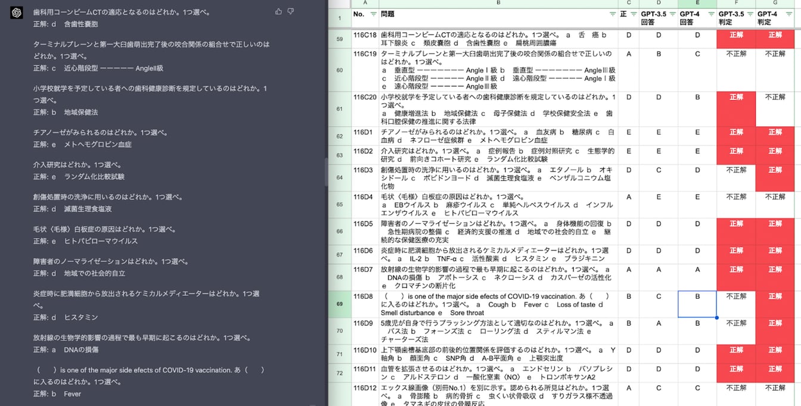Select row 69 via its row number
This screenshot has height=406, width=801.
[x=340, y=304]
